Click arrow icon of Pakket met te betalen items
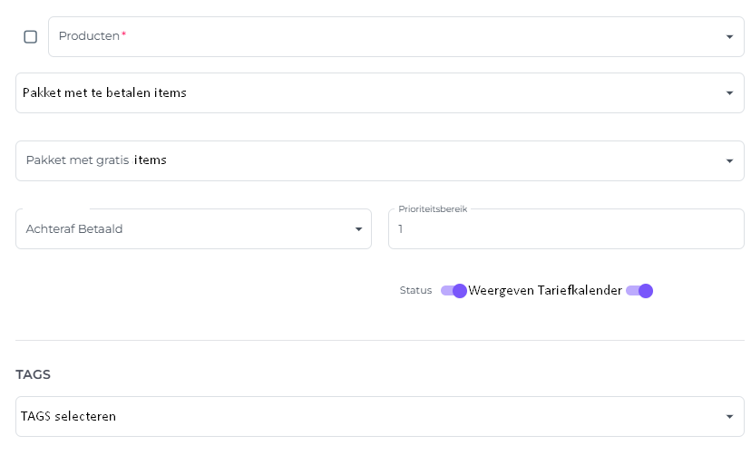This screenshot has height=455, width=751. [x=729, y=93]
